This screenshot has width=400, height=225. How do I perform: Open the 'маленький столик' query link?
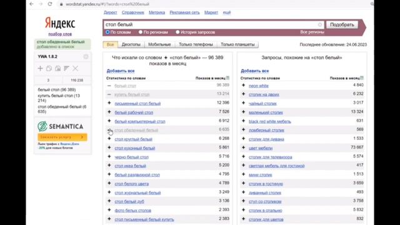click(266, 112)
